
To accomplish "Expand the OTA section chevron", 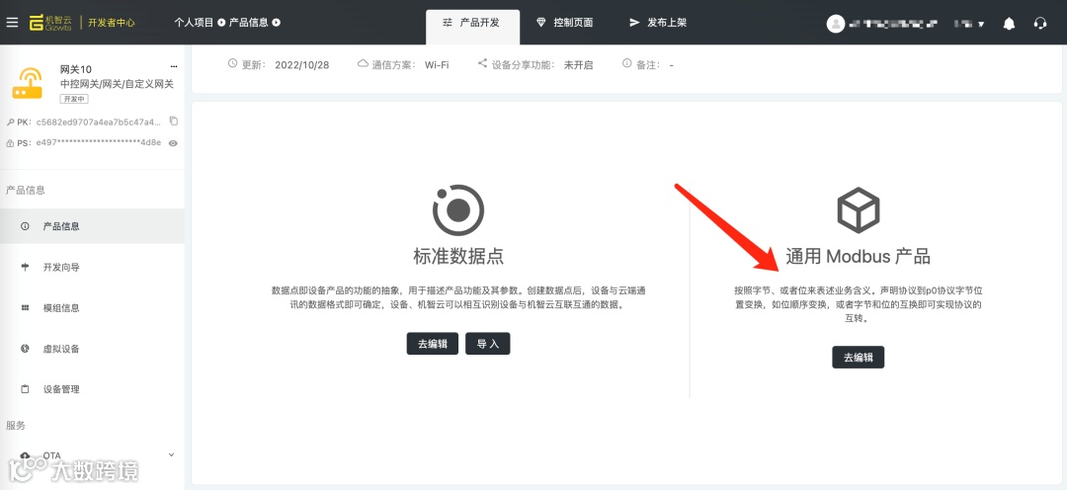I will pos(172,454).
